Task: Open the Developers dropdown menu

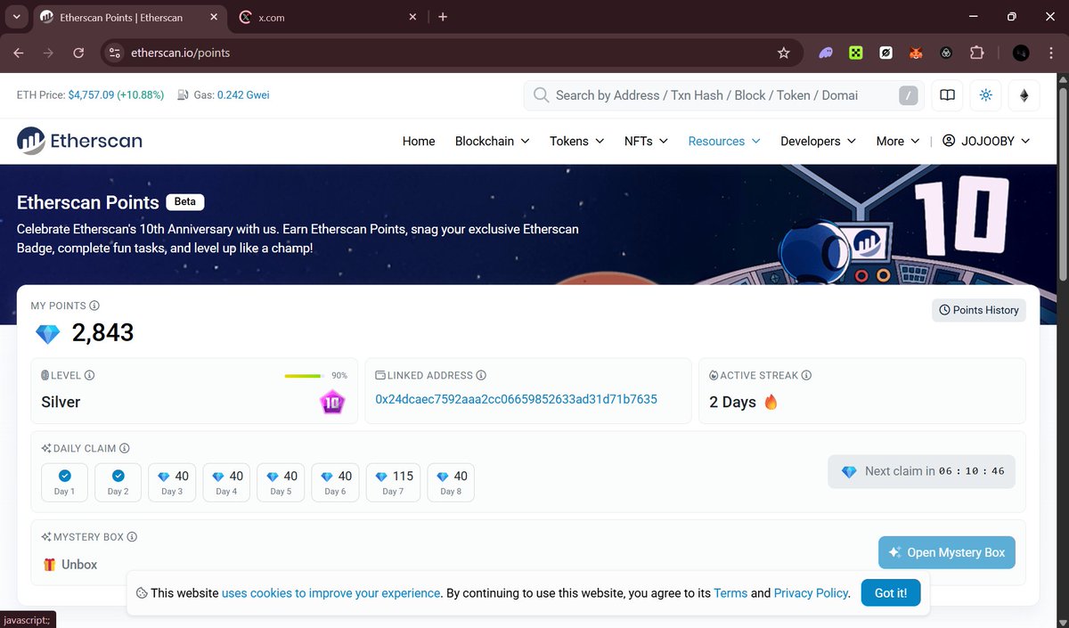Action: [817, 141]
